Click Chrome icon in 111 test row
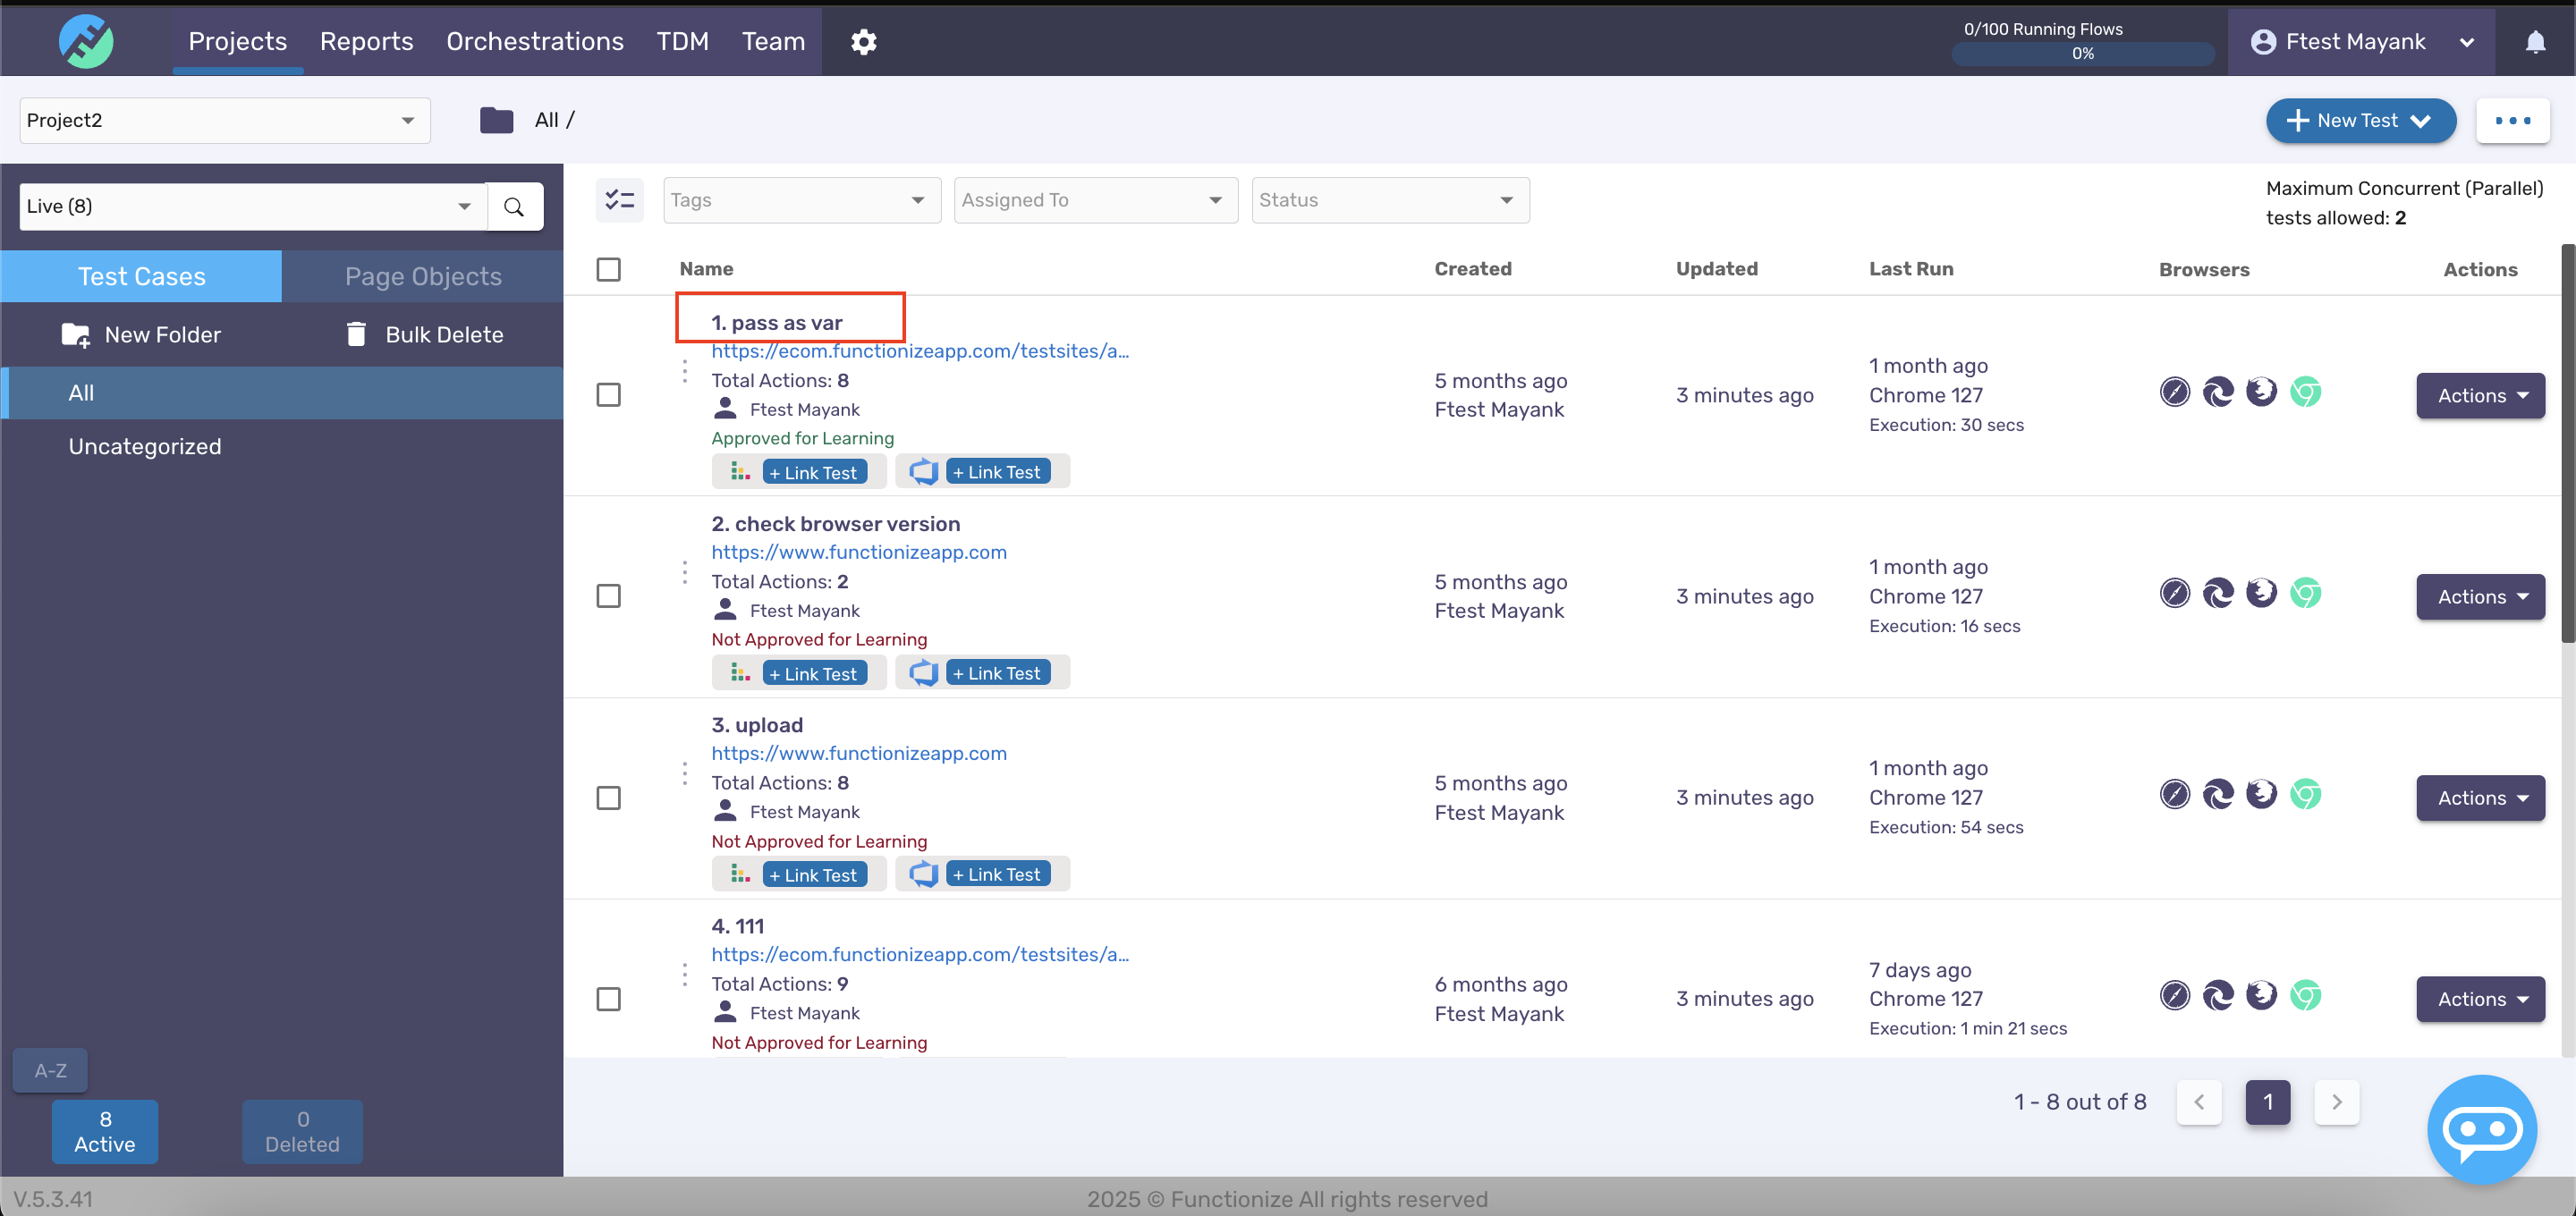This screenshot has height=1216, width=2576. 2305,995
